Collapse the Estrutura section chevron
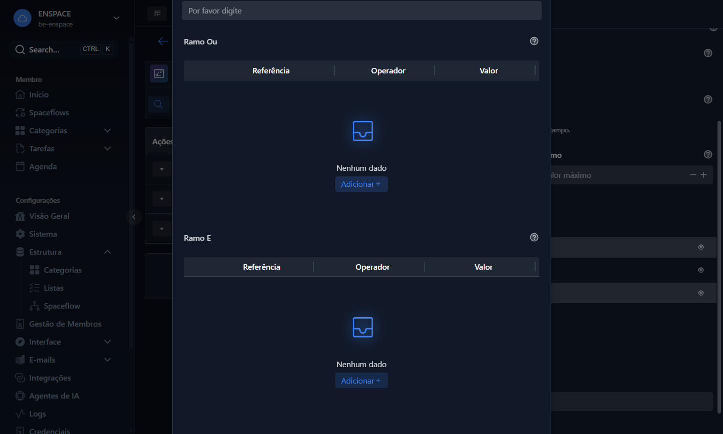The width and height of the screenshot is (723, 434). 107,252
